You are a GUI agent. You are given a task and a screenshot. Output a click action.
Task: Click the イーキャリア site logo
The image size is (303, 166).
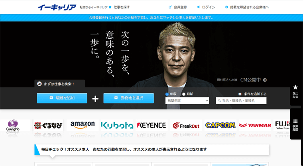coord(56,7)
